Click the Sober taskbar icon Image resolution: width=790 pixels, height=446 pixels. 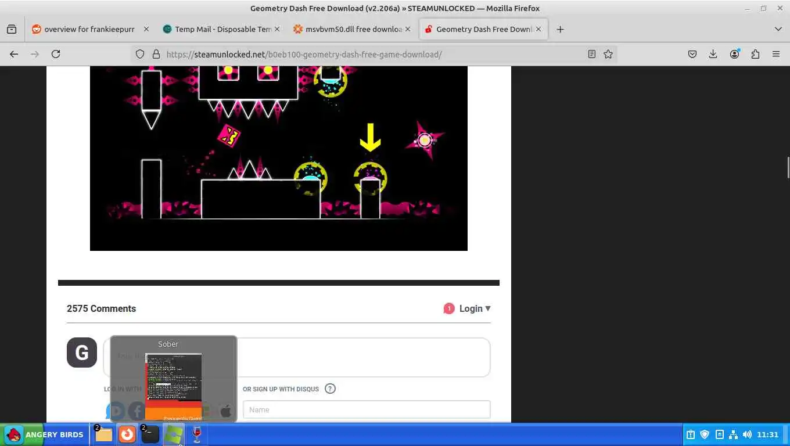click(x=174, y=434)
